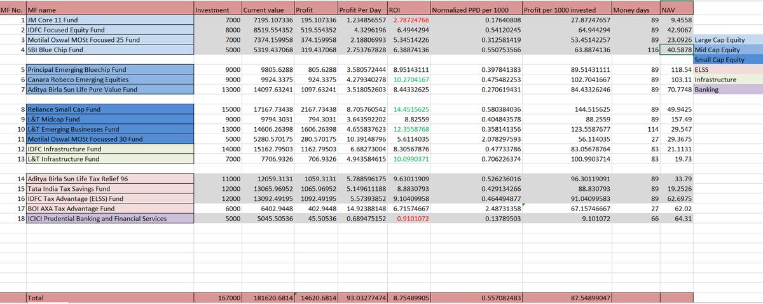Click 'Motilal Oswal MOSt Focussed 30 Fund'

(x=110, y=139)
